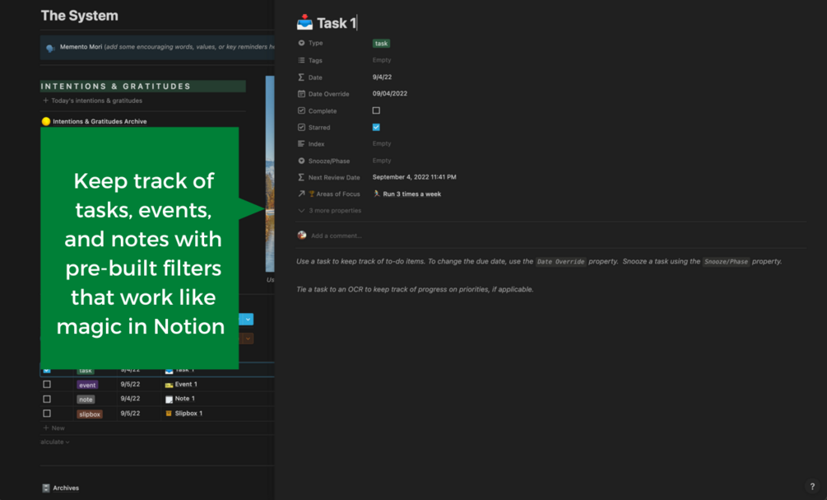827x500 pixels.
Task: Edit the Date Override value 09/04/2022
Action: click(x=390, y=93)
